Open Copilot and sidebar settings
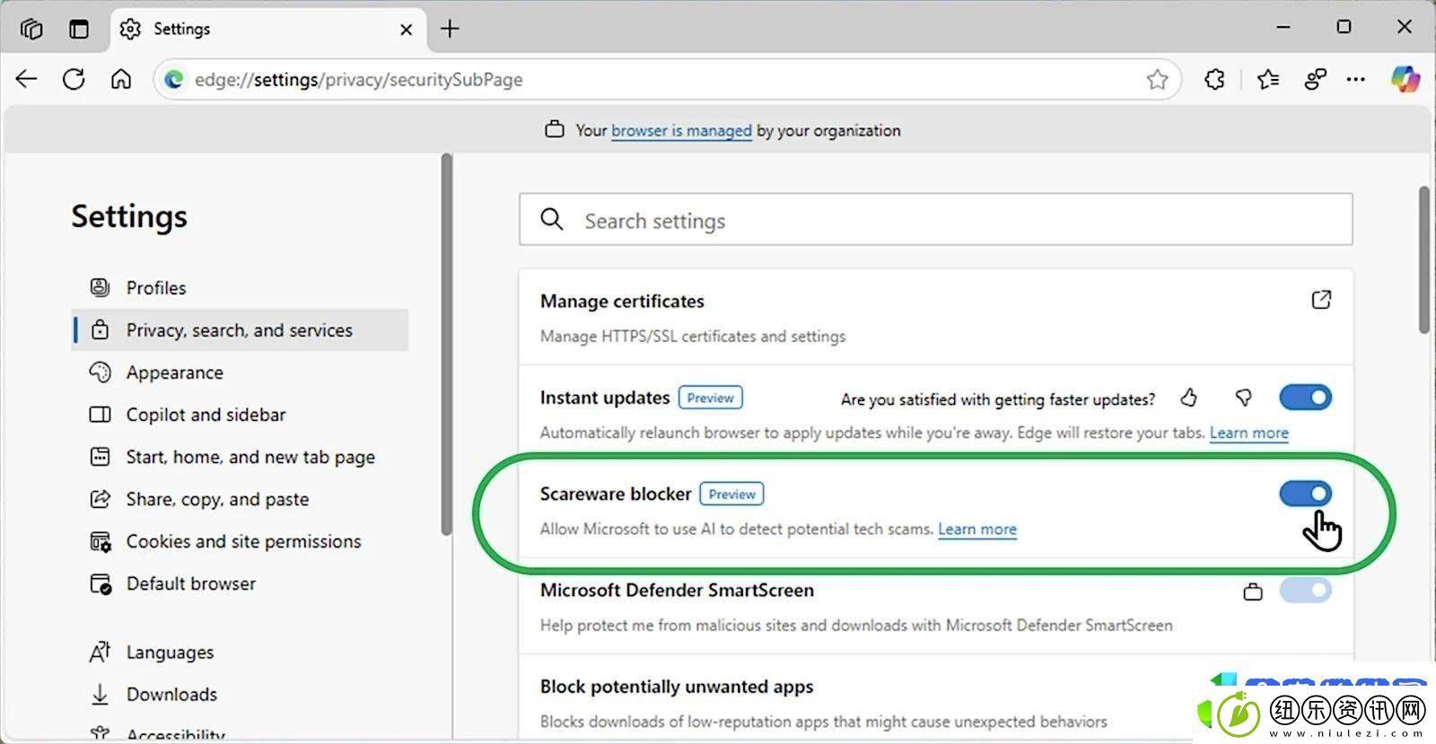 [x=240, y=415]
